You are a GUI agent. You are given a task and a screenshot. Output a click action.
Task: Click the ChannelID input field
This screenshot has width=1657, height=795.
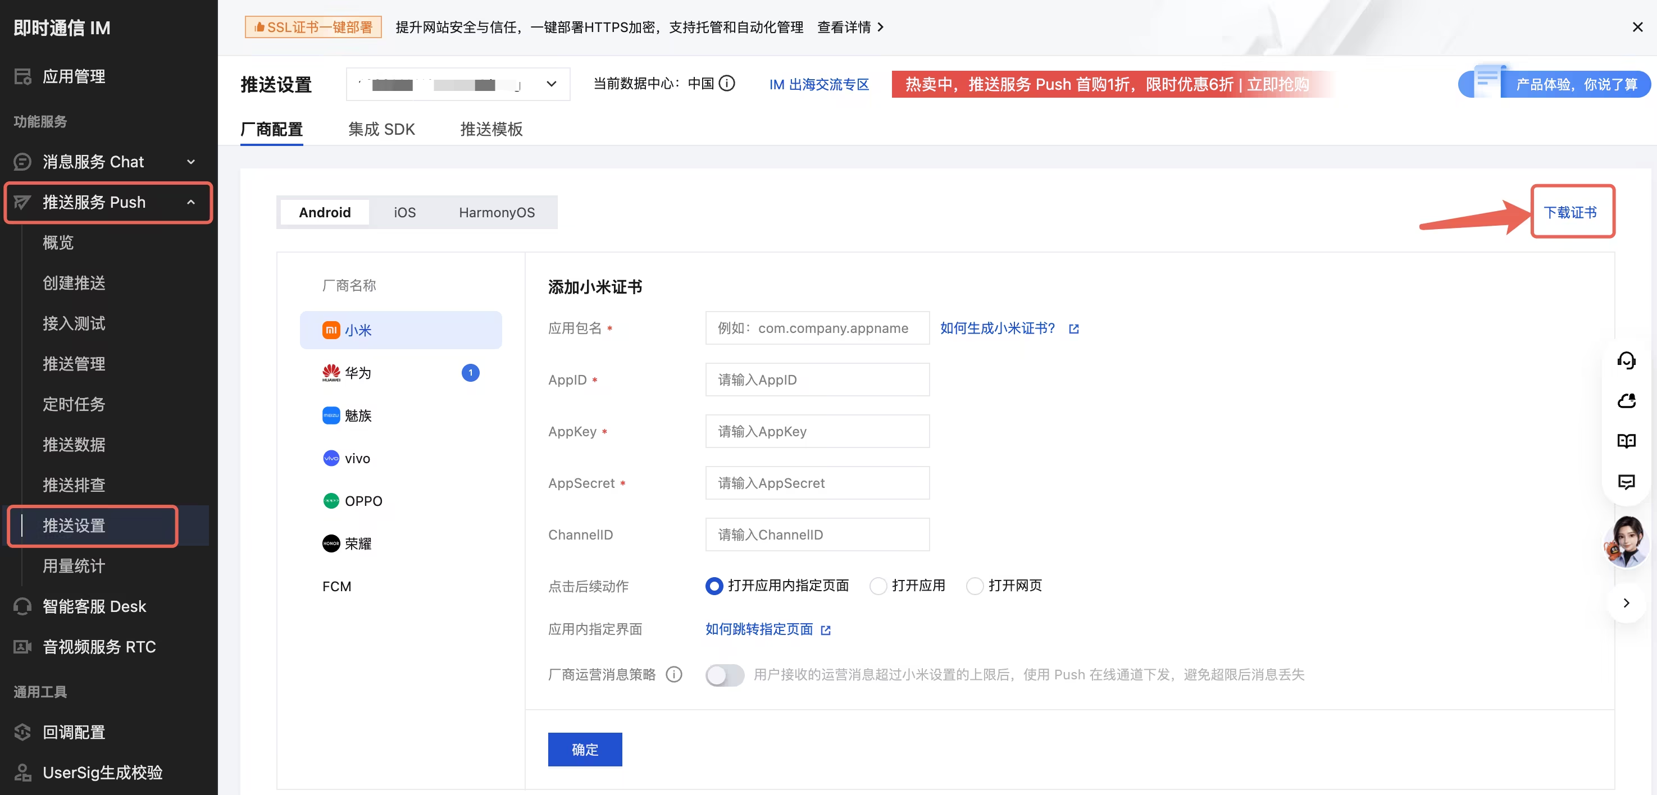tap(818, 534)
